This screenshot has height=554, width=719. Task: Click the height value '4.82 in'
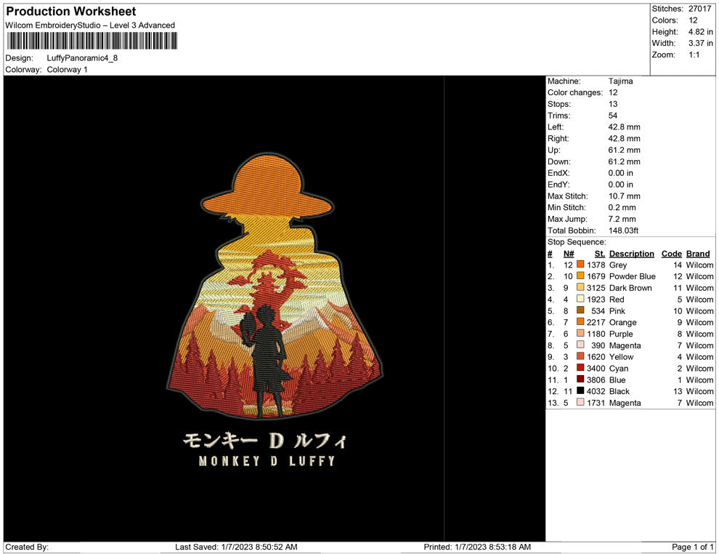(700, 32)
